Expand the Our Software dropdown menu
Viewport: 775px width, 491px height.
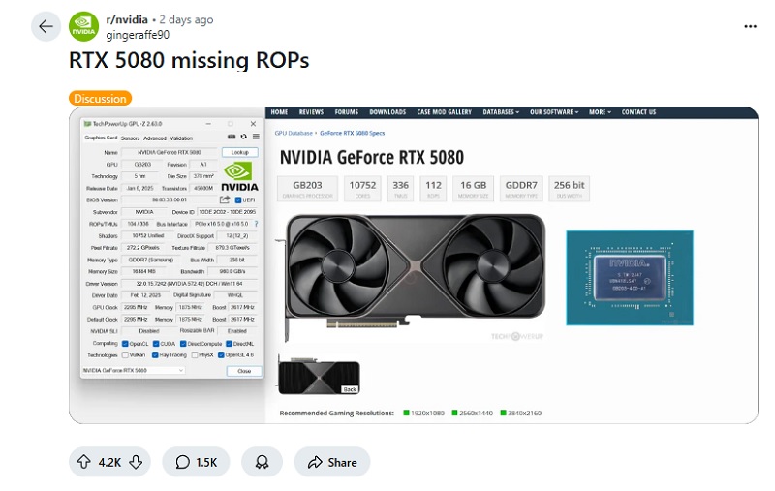[554, 112]
